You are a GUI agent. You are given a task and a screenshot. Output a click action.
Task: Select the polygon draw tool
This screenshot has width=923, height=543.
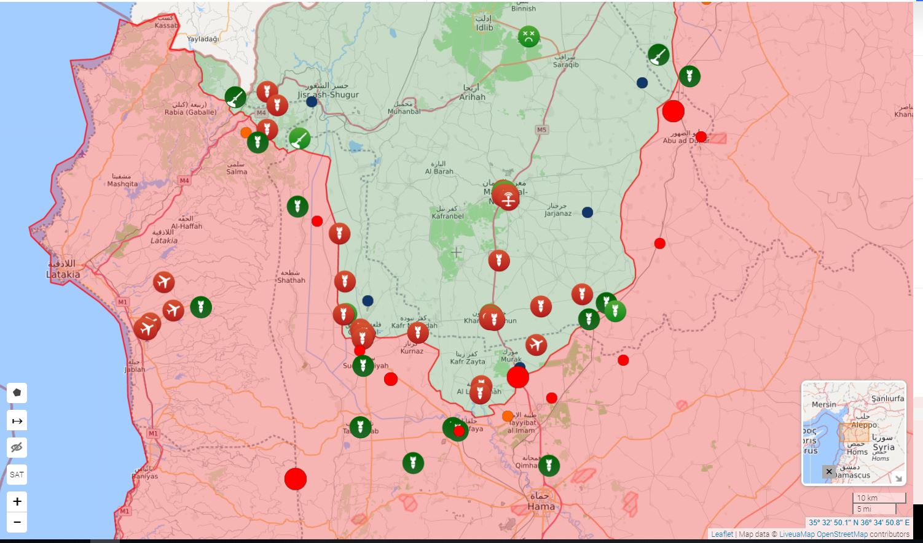click(17, 393)
